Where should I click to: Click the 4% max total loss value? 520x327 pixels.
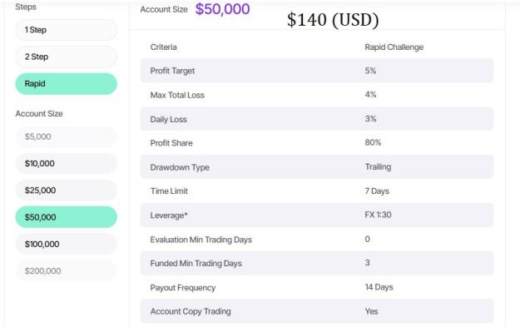[370, 95]
